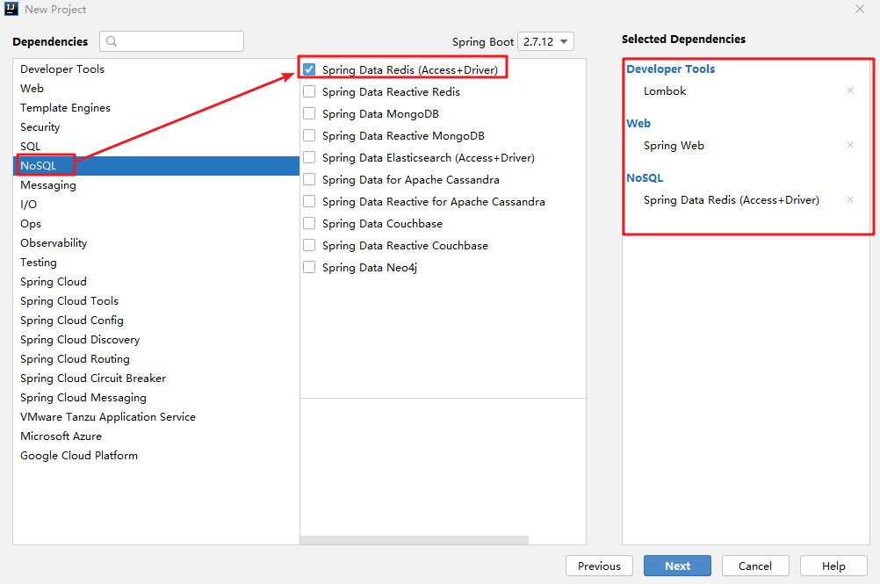Select the I/O category
The width and height of the screenshot is (880, 584).
[x=156, y=205]
